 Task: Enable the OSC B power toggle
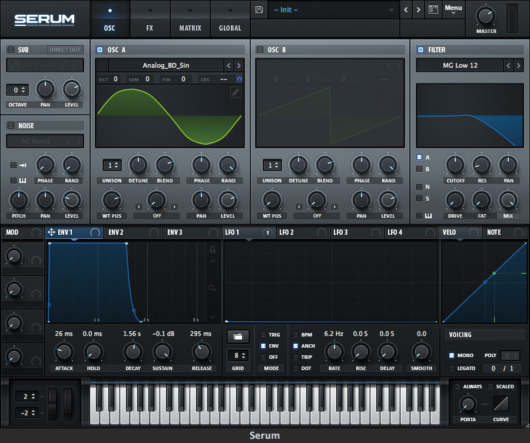point(260,49)
